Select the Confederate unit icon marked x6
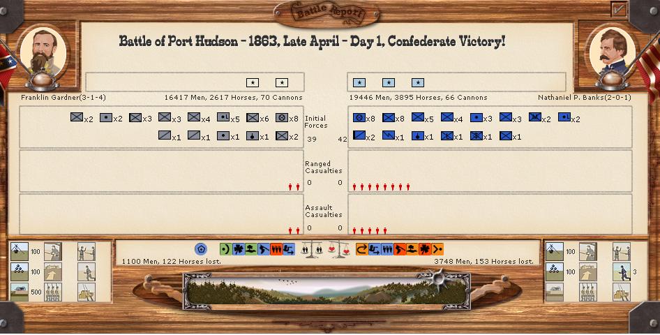The height and width of the screenshot is (335, 660). tap(252, 118)
